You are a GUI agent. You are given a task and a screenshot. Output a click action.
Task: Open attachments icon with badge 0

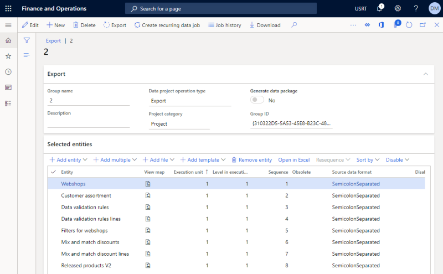tap(396, 24)
